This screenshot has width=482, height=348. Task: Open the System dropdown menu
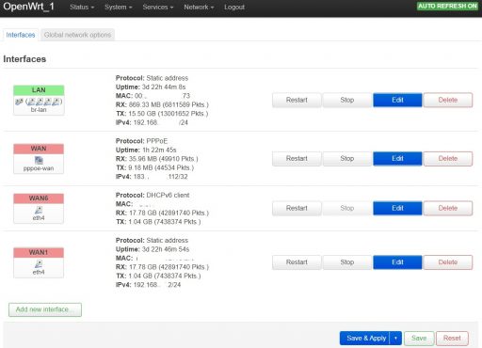[x=119, y=7]
